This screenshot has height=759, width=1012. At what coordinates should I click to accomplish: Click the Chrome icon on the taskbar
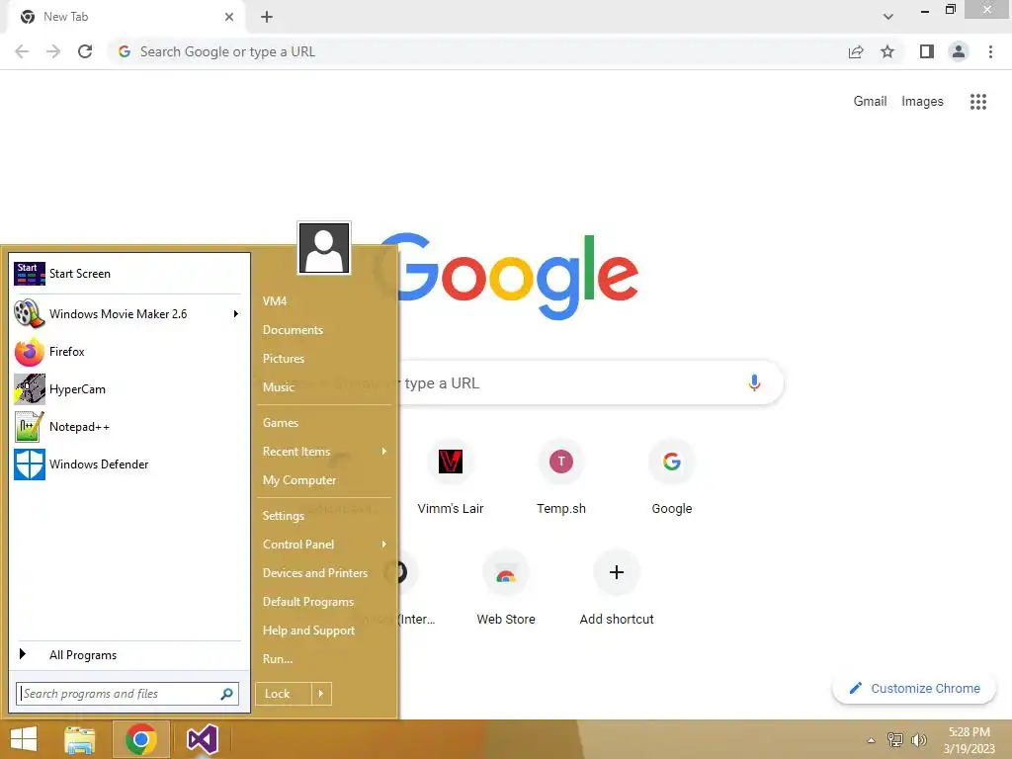point(141,739)
